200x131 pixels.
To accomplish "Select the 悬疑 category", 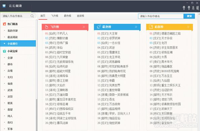I will click(x=10, y=110).
